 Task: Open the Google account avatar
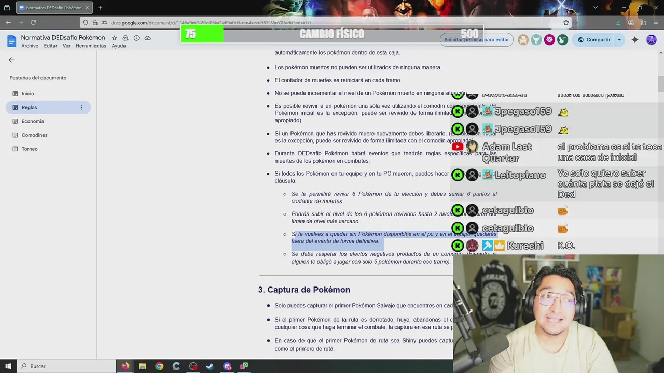click(652, 40)
